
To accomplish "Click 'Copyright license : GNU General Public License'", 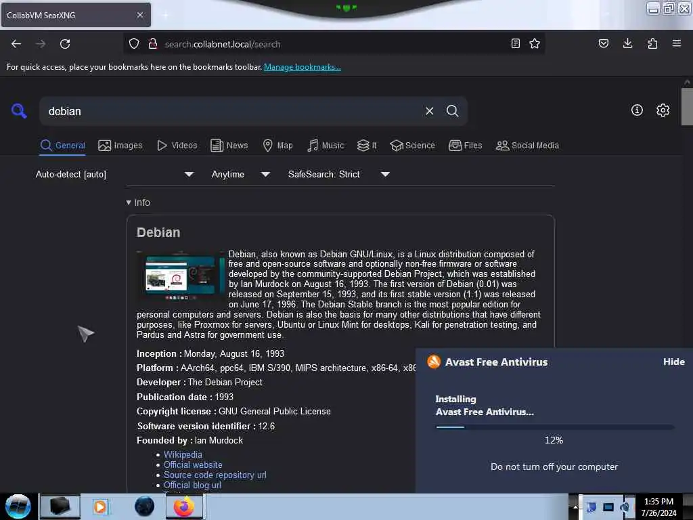I will [233, 411].
